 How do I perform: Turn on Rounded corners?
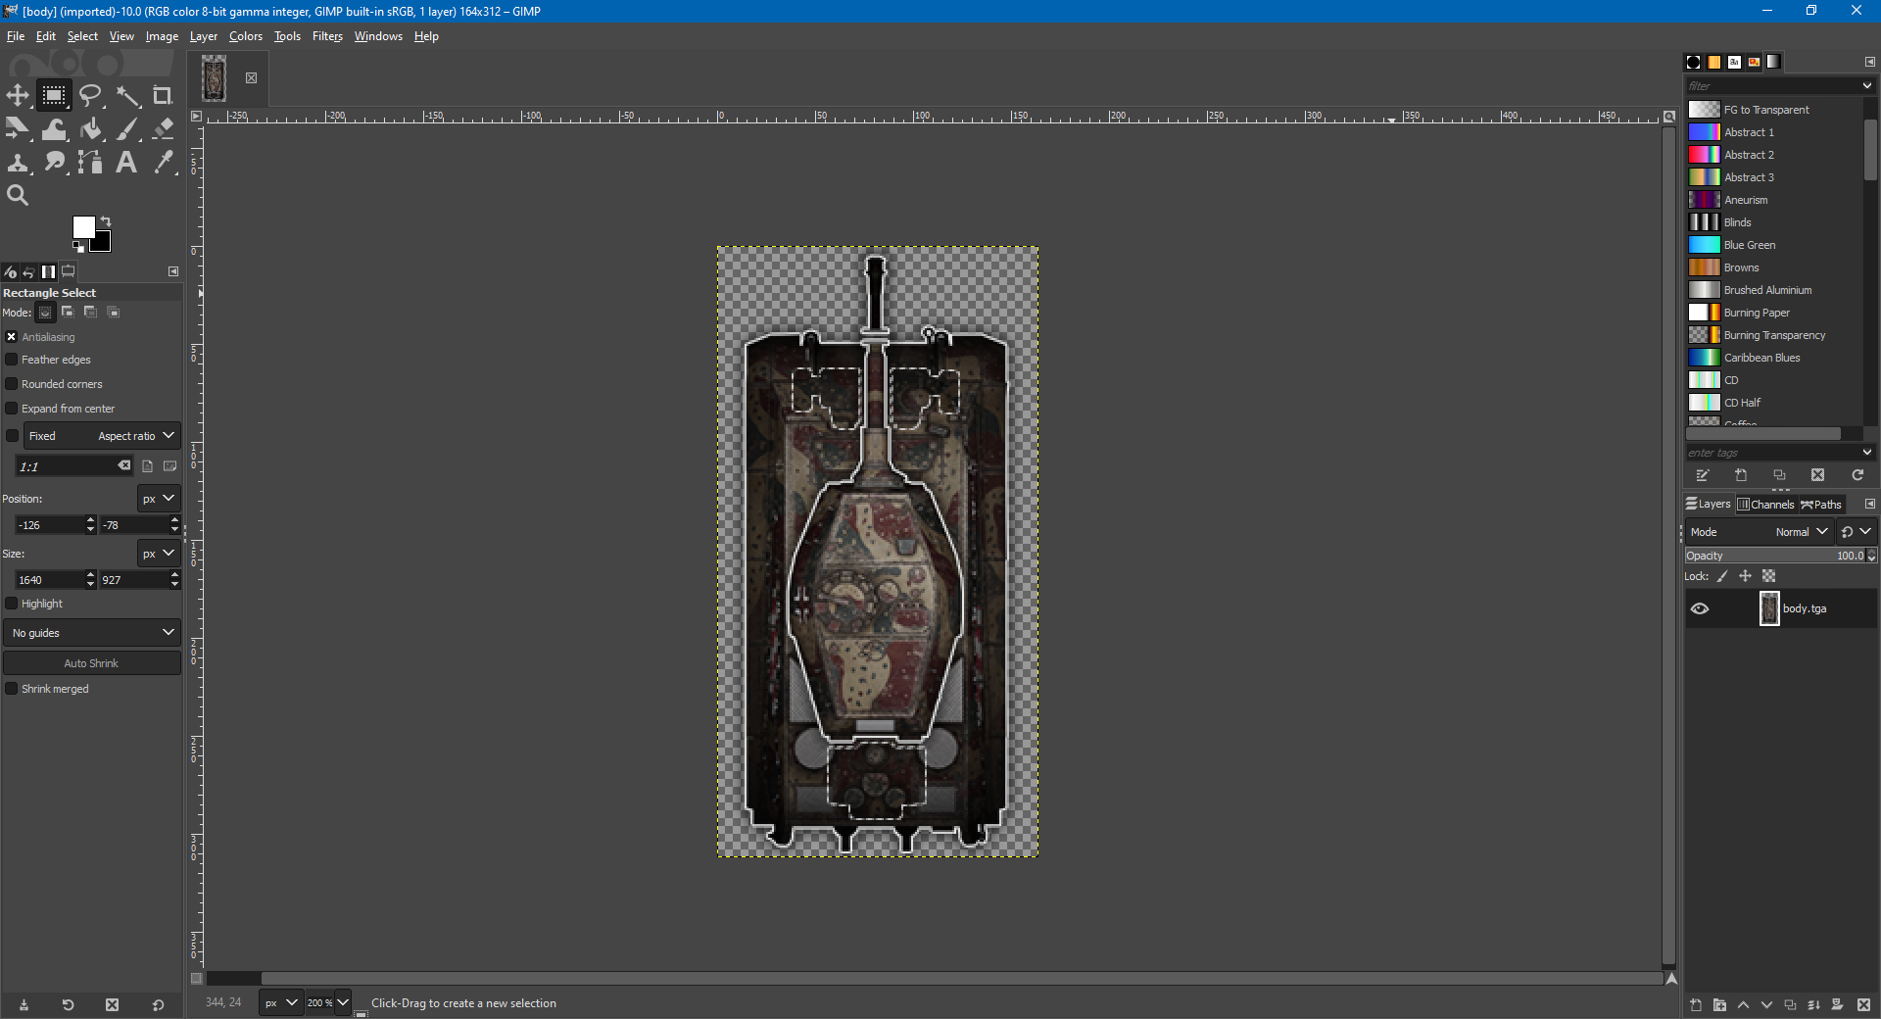(x=12, y=384)
